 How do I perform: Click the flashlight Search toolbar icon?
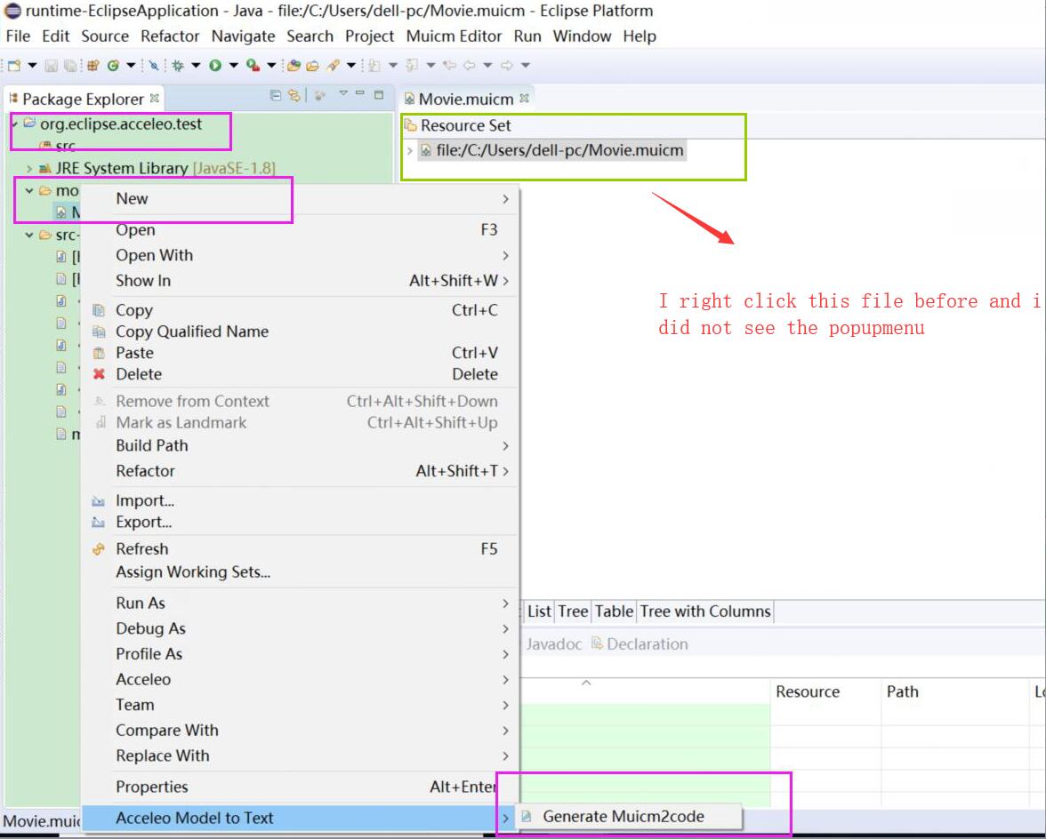(333, 65)
